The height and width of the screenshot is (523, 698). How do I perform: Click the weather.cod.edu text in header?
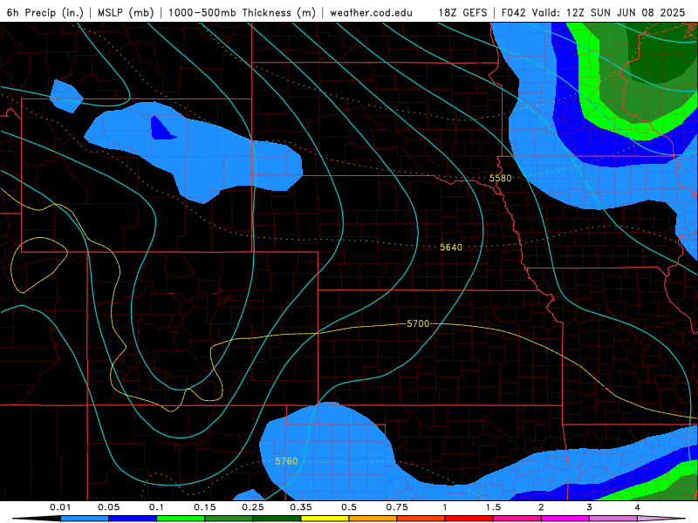(372, 13)
